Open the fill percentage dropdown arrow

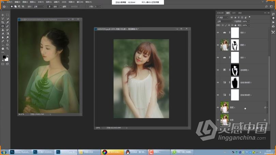(x=249, y=25)
